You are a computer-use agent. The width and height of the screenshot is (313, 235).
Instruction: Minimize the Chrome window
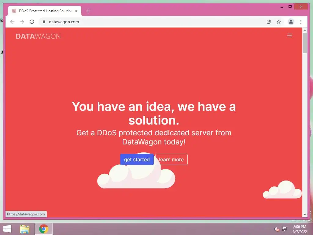[x=282, y=7]
